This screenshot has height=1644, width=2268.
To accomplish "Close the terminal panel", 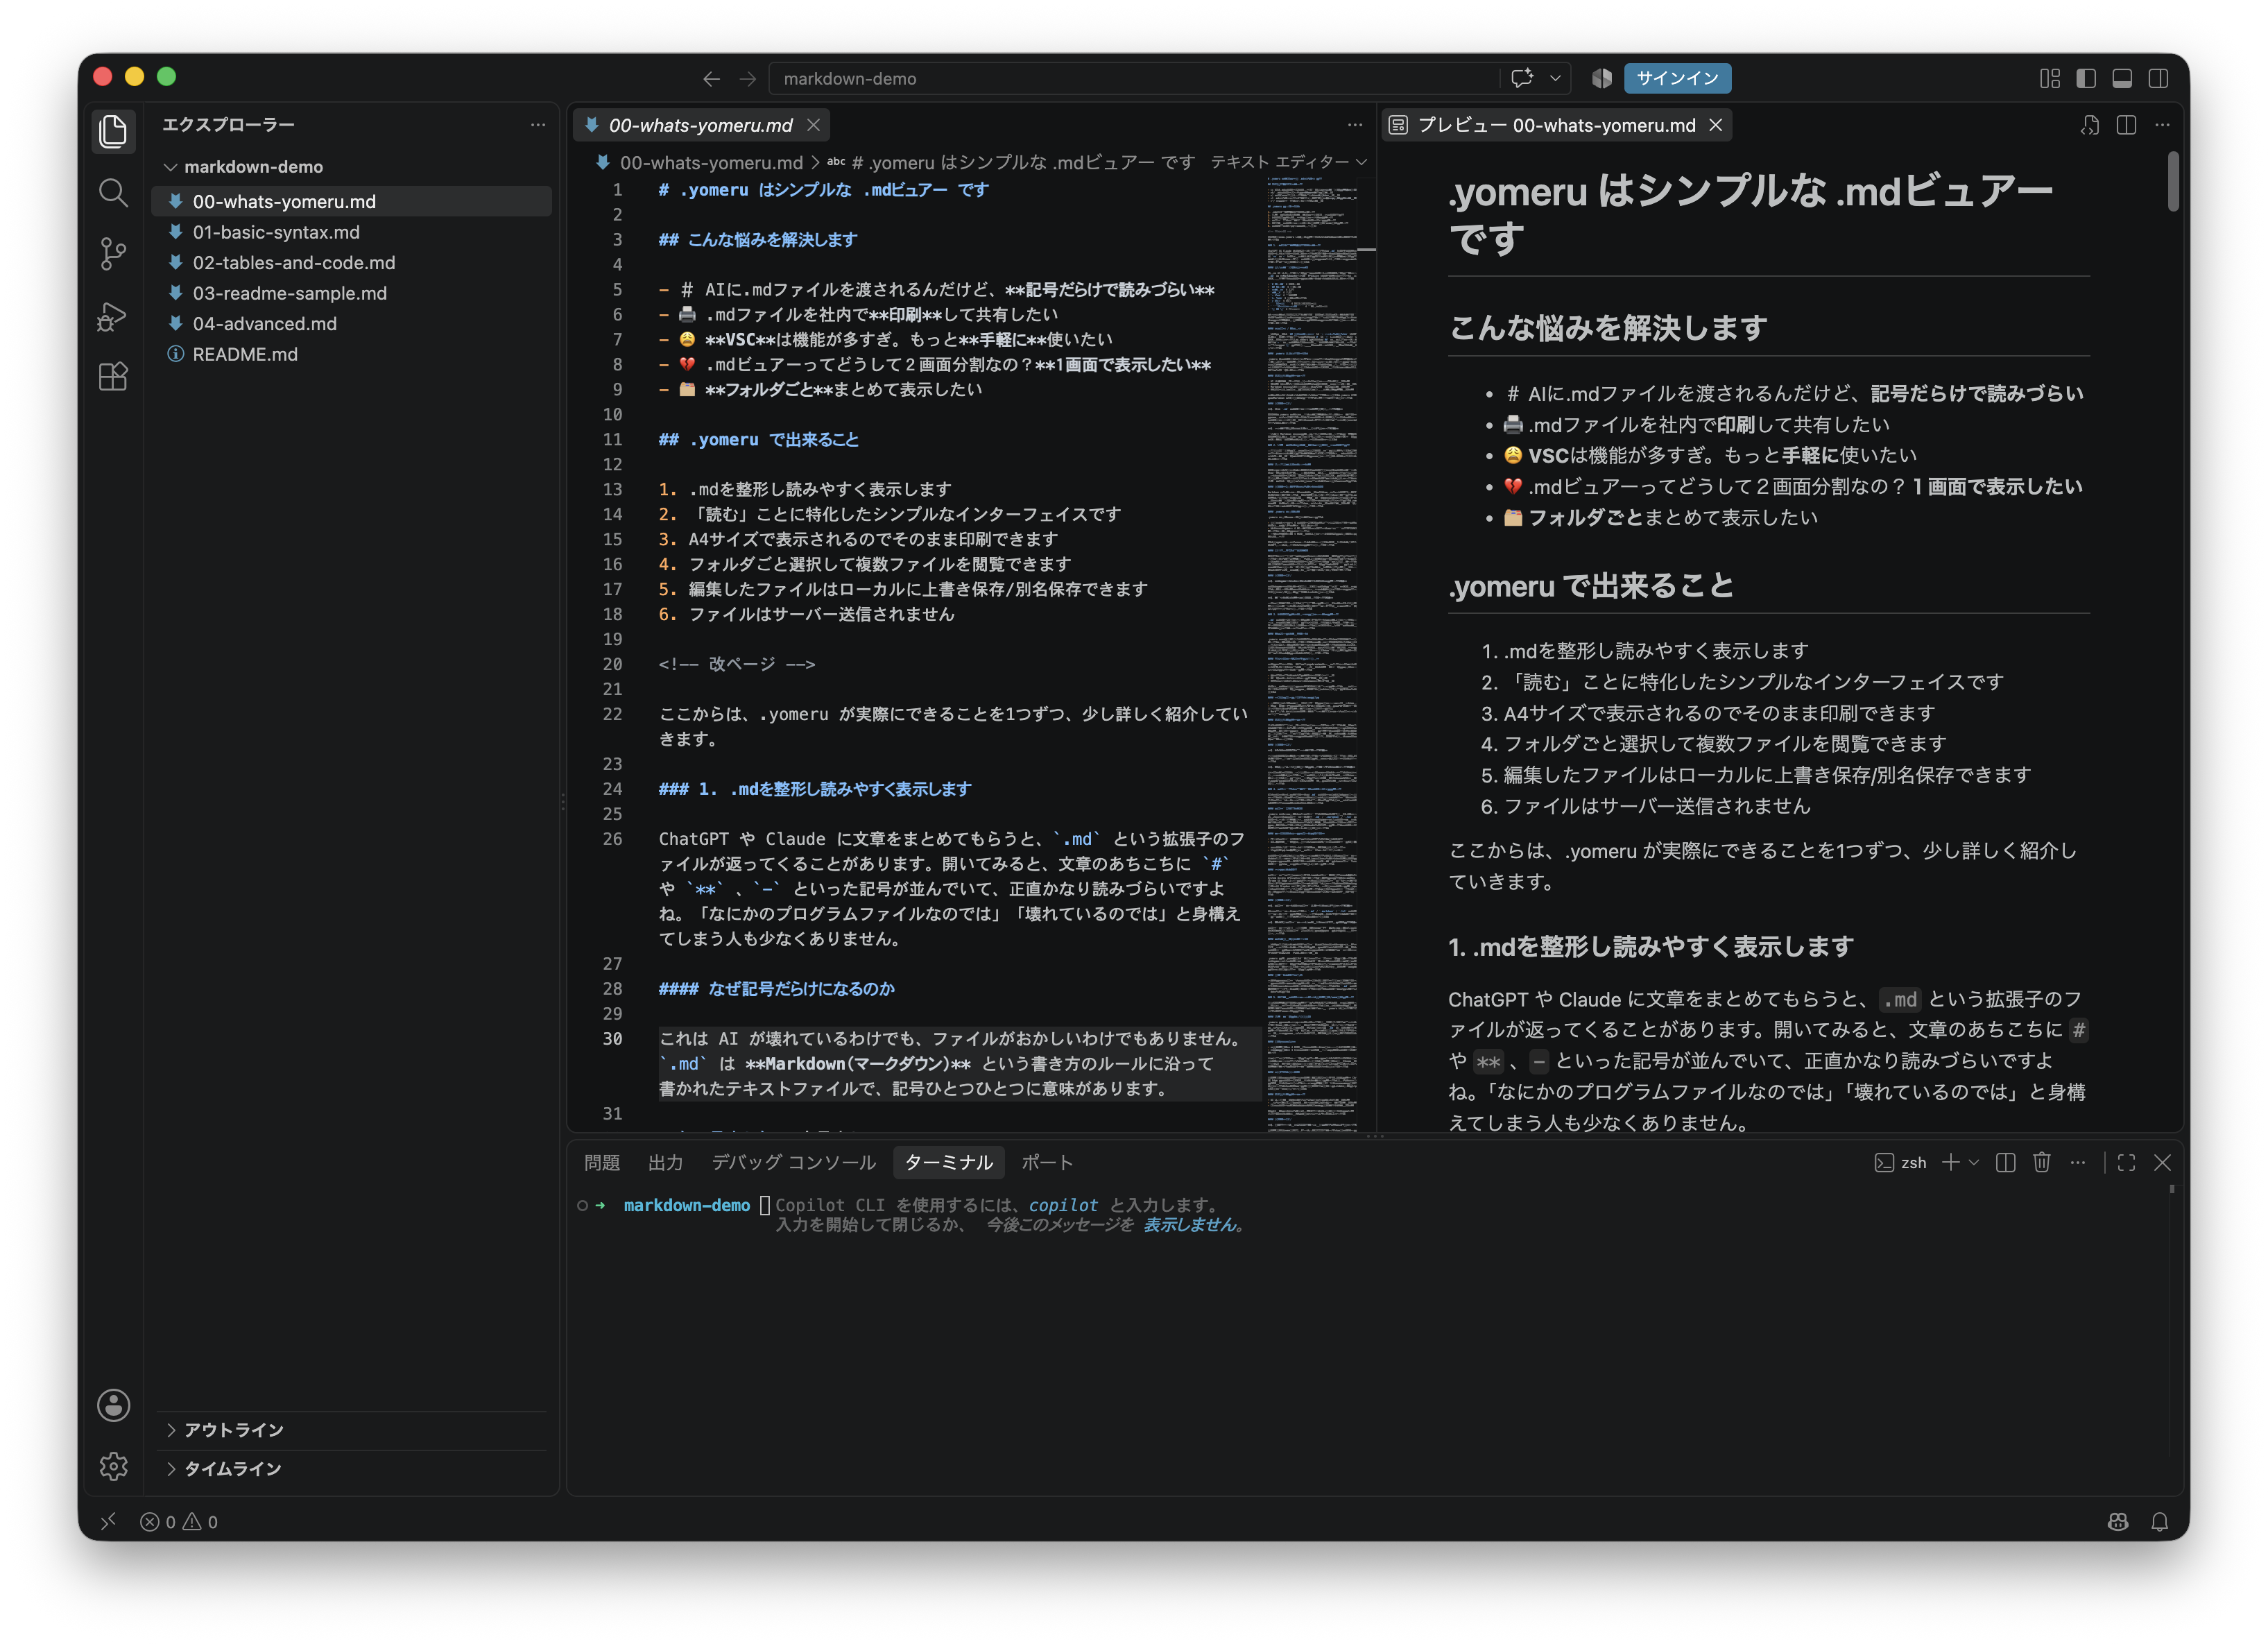I will [x=2162, y=1162].
